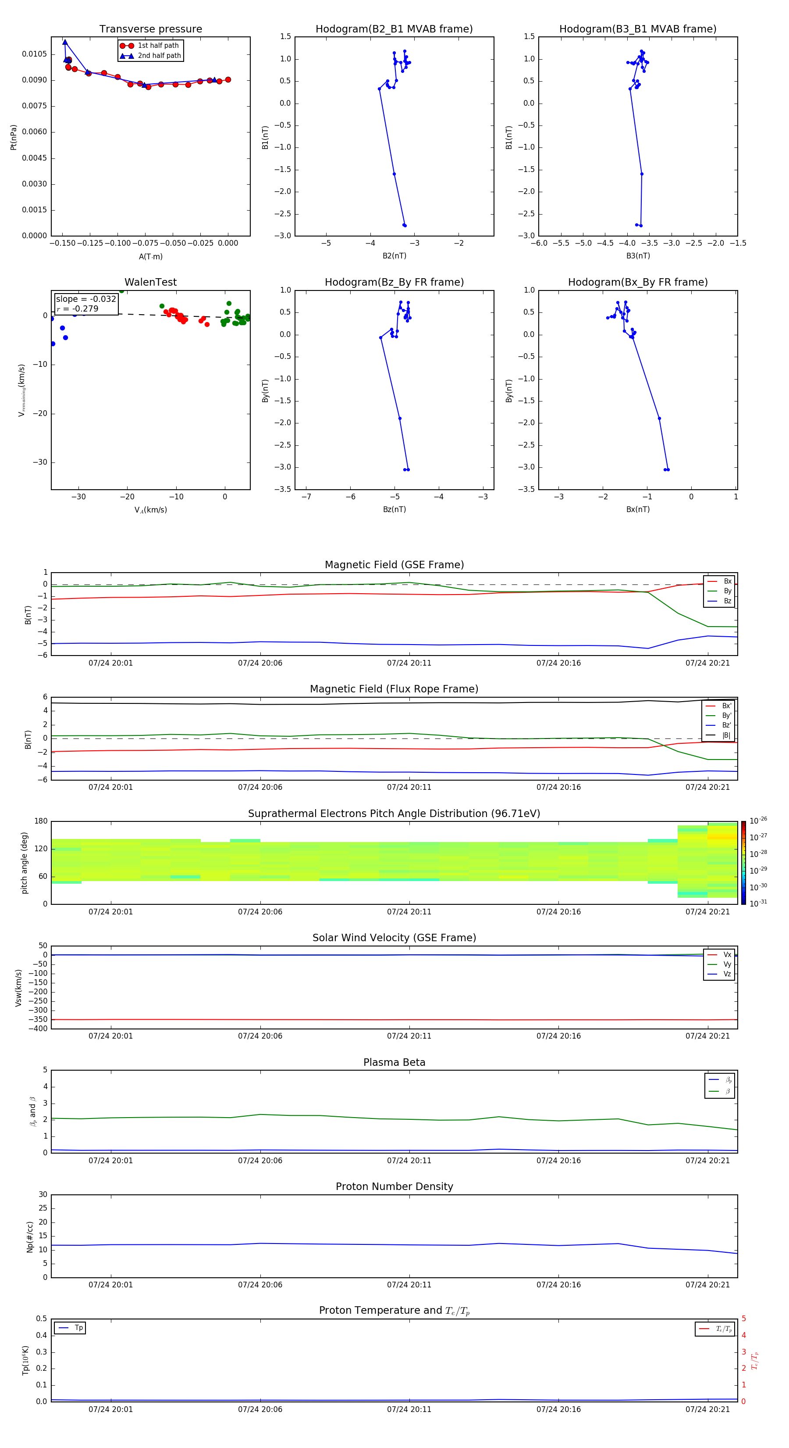The image size is (789, 1448).
Task: Click the "Magnetic Field (Flux Rope Frame)" title
Action: point(394,689)
